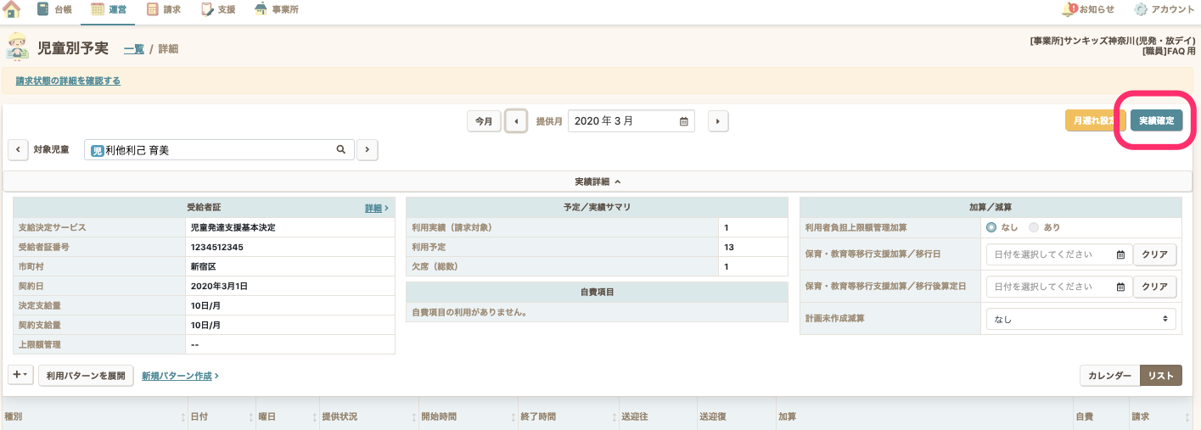Go to next month arrow
1201x430 pixels.
(x=718, y=121)
